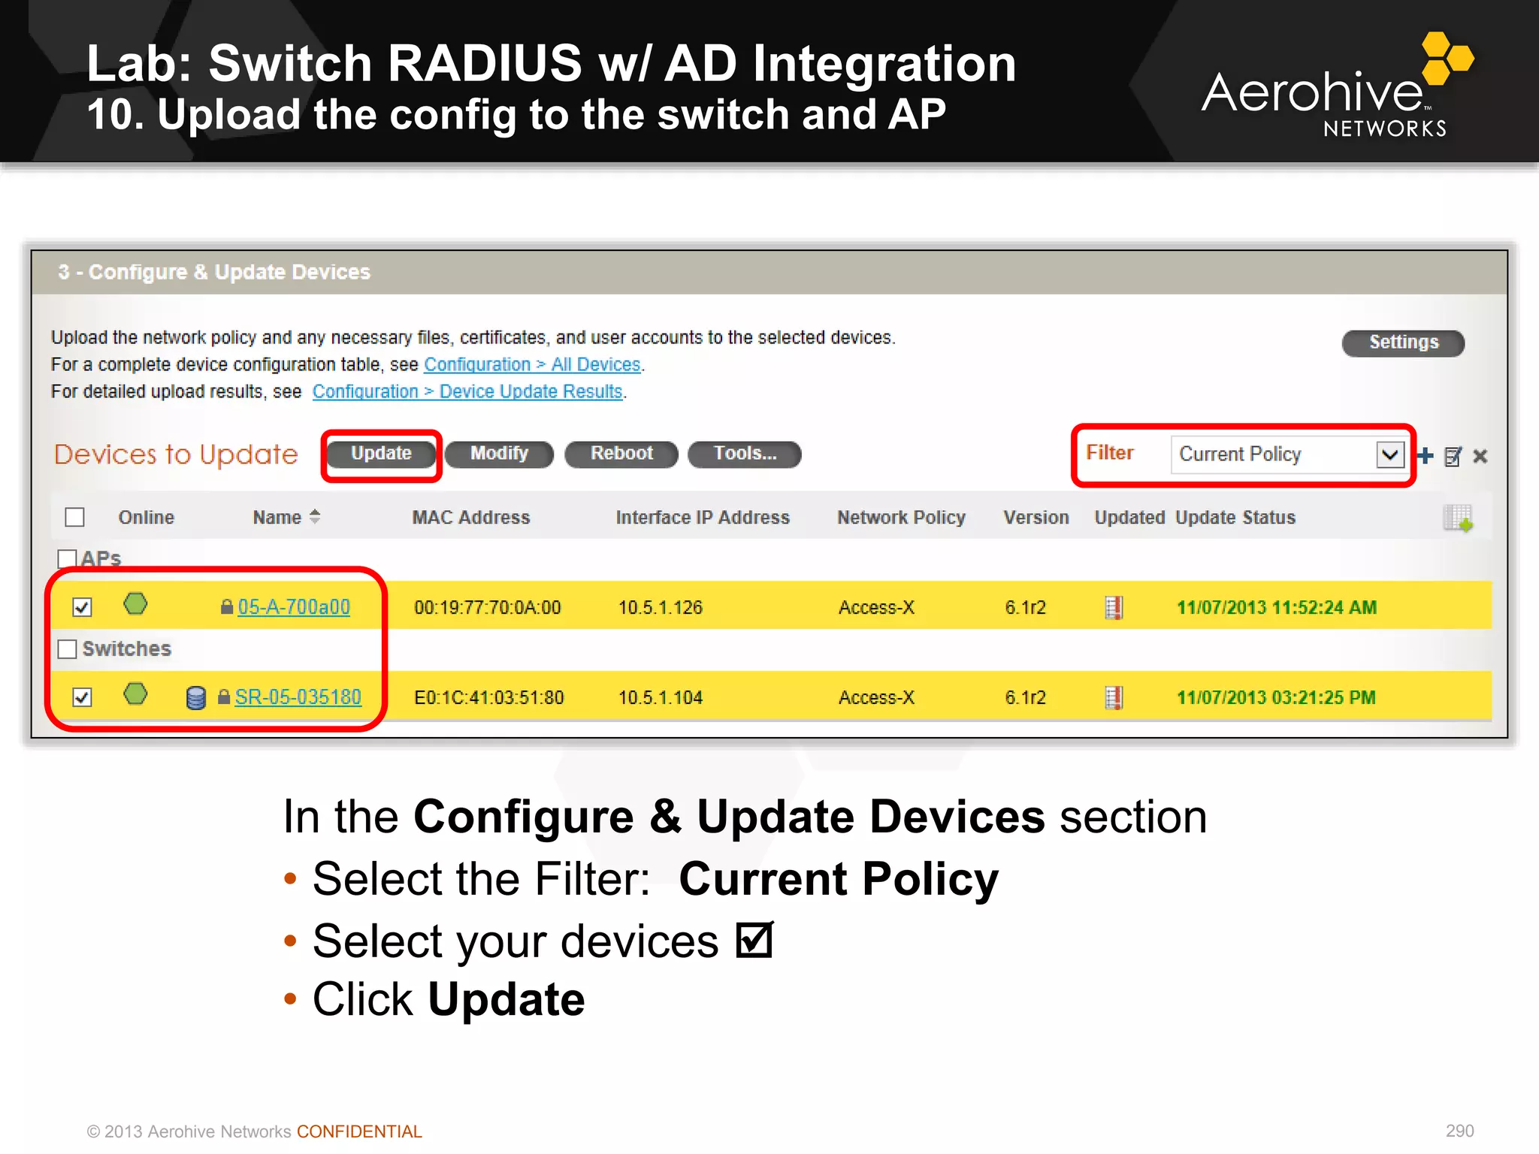Viewport: 1539px width, 1154px height.
Task: Click the Modify button
Action: pos(499,454)
